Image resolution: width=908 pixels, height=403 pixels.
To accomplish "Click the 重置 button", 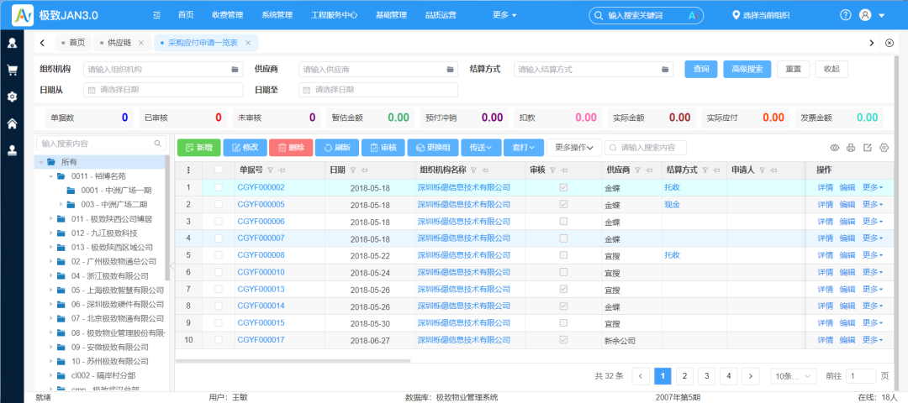I will [x=794, y=69].
